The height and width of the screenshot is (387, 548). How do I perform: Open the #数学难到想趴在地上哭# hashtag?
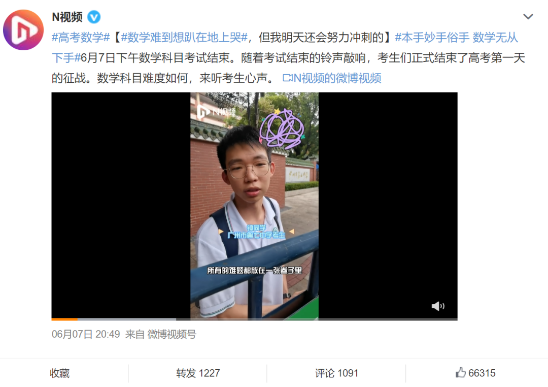(184, 37)
